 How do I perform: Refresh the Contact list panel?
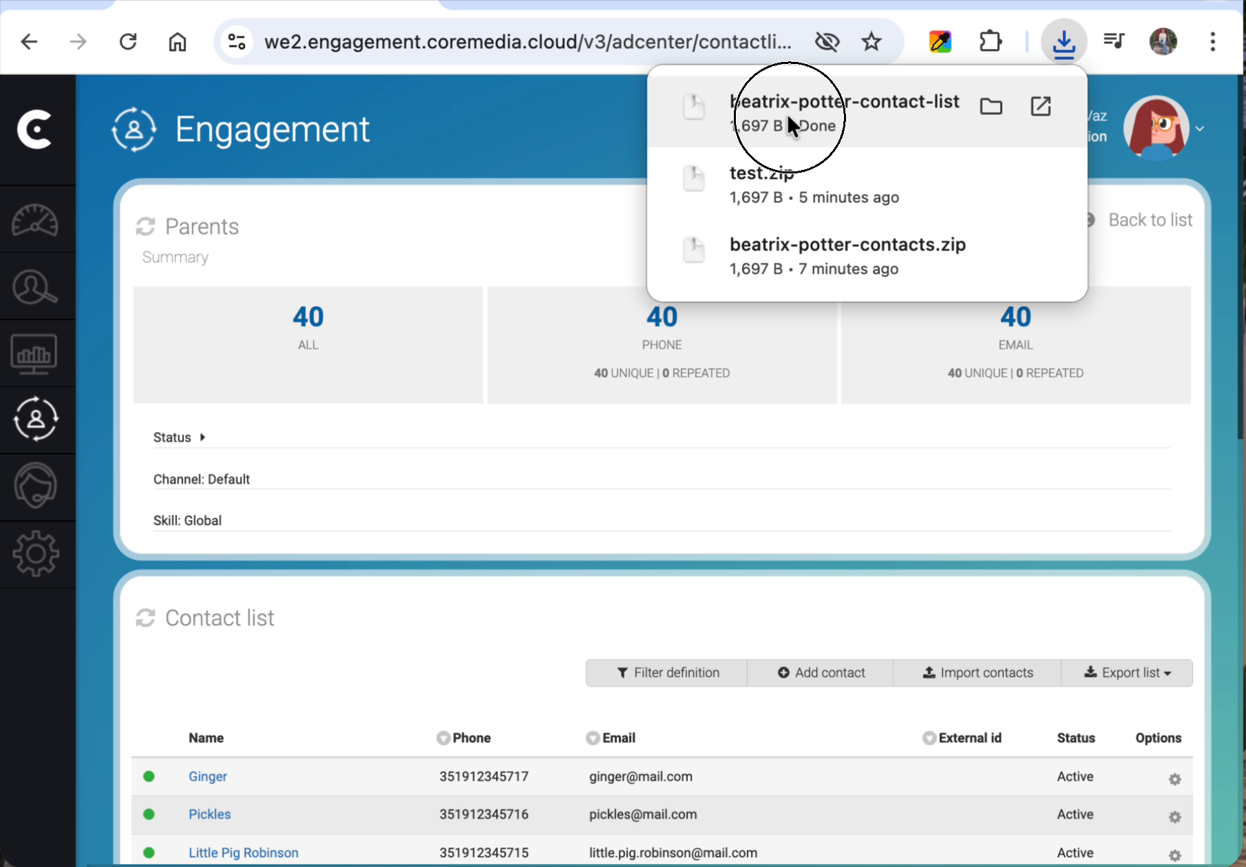[x=145, y=618]
